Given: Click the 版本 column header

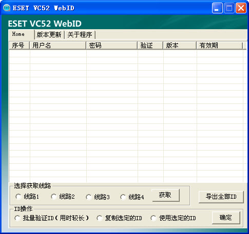Looking at the screenshot, I should coord(180,46).
